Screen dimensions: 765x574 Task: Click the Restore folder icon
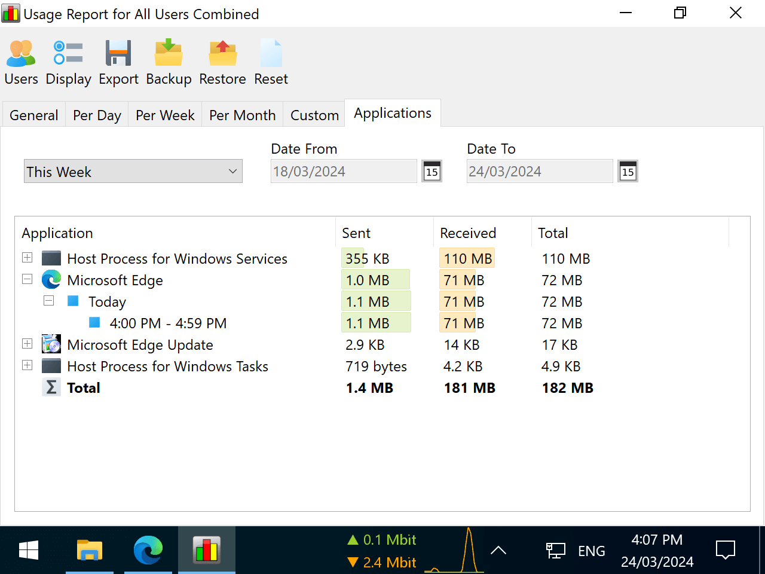pos(223,53)
